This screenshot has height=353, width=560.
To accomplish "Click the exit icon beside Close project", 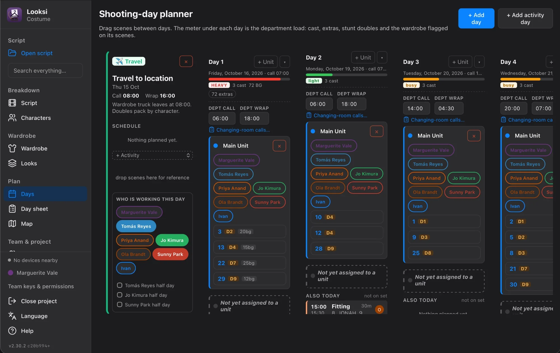I will (12, 301).
